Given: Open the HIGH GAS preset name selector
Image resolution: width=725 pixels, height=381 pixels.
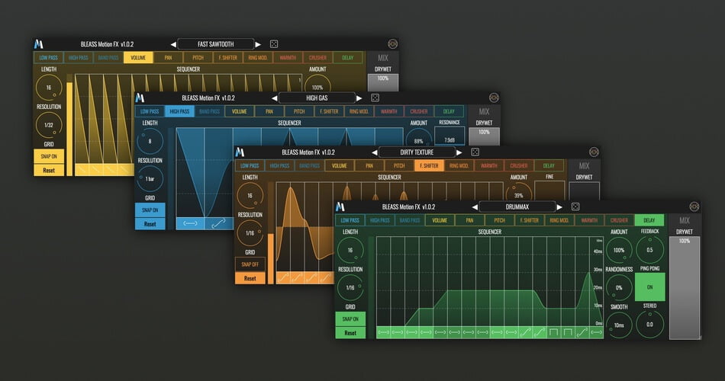Looking at the screenshot, I should click(317, 98).
